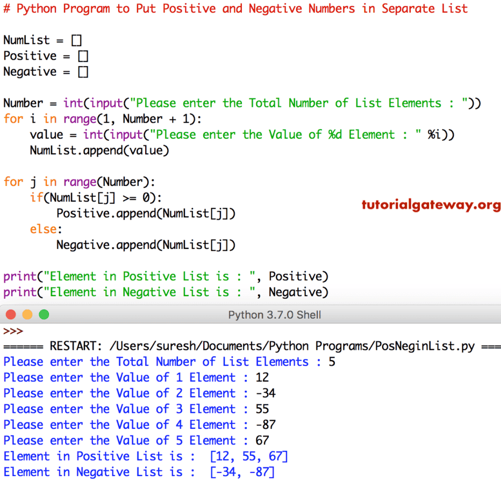Click the tutorialgateway.org logo
Viewport: 501px width, 481px height.
(430, 205)
